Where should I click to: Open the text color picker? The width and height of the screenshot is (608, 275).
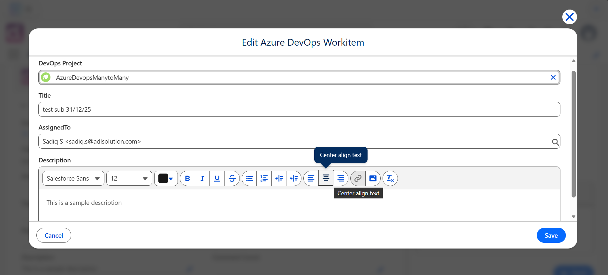(x=166, y=178)
